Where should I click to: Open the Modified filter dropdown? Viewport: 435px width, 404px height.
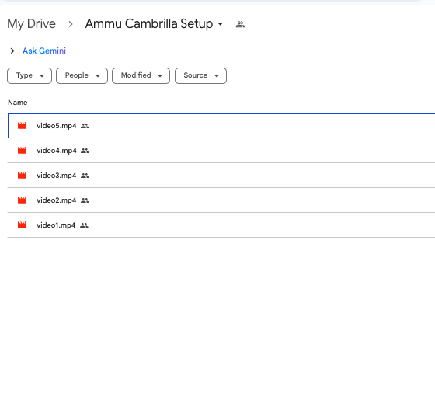point(141,75)
